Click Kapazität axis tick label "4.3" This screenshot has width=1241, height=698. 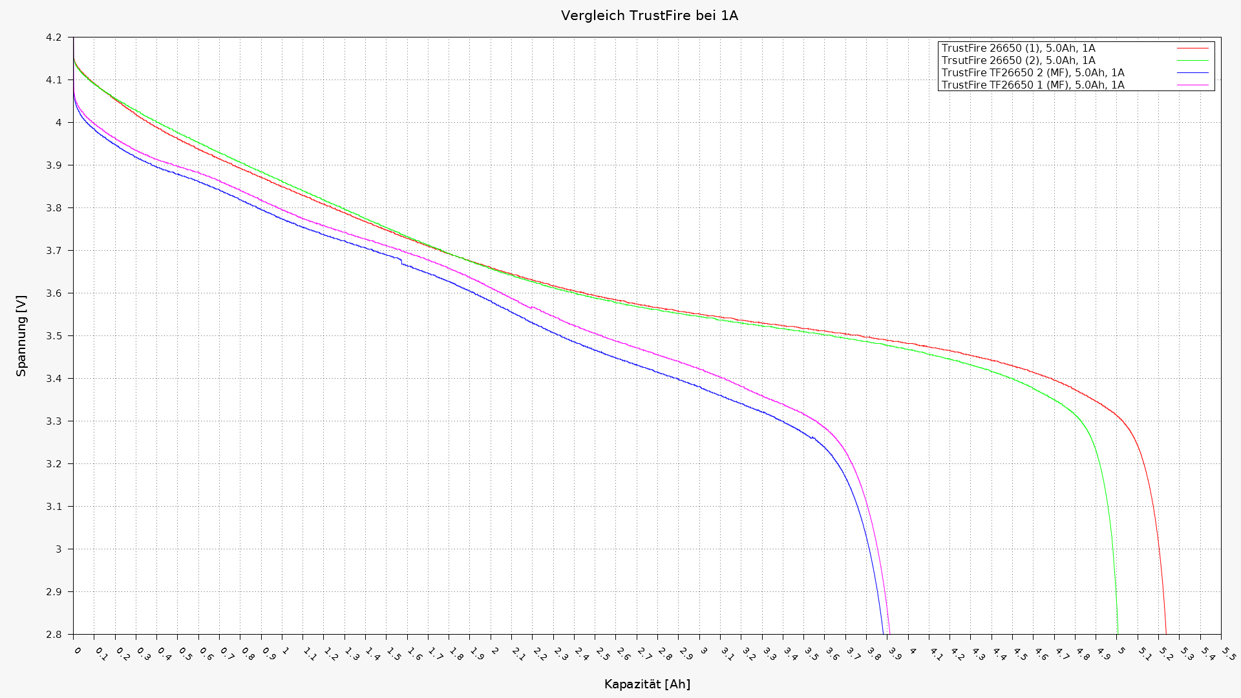tap(978, 654)
